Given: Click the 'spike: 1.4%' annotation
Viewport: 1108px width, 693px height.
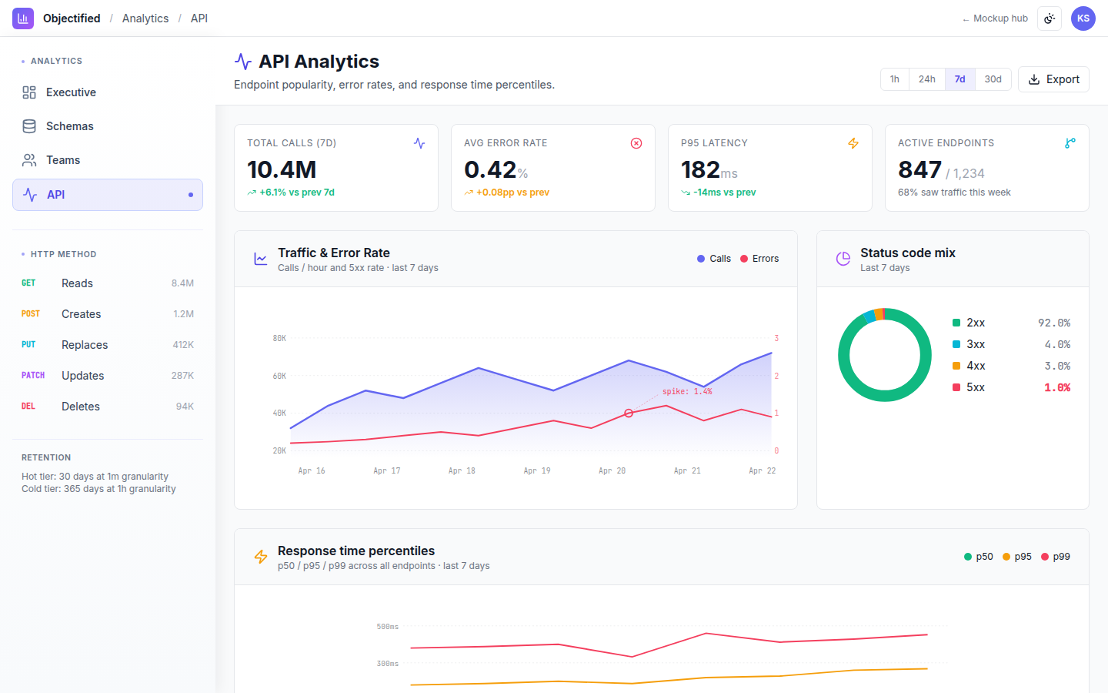Looking at the screenshot, I should tap(687, 391).
